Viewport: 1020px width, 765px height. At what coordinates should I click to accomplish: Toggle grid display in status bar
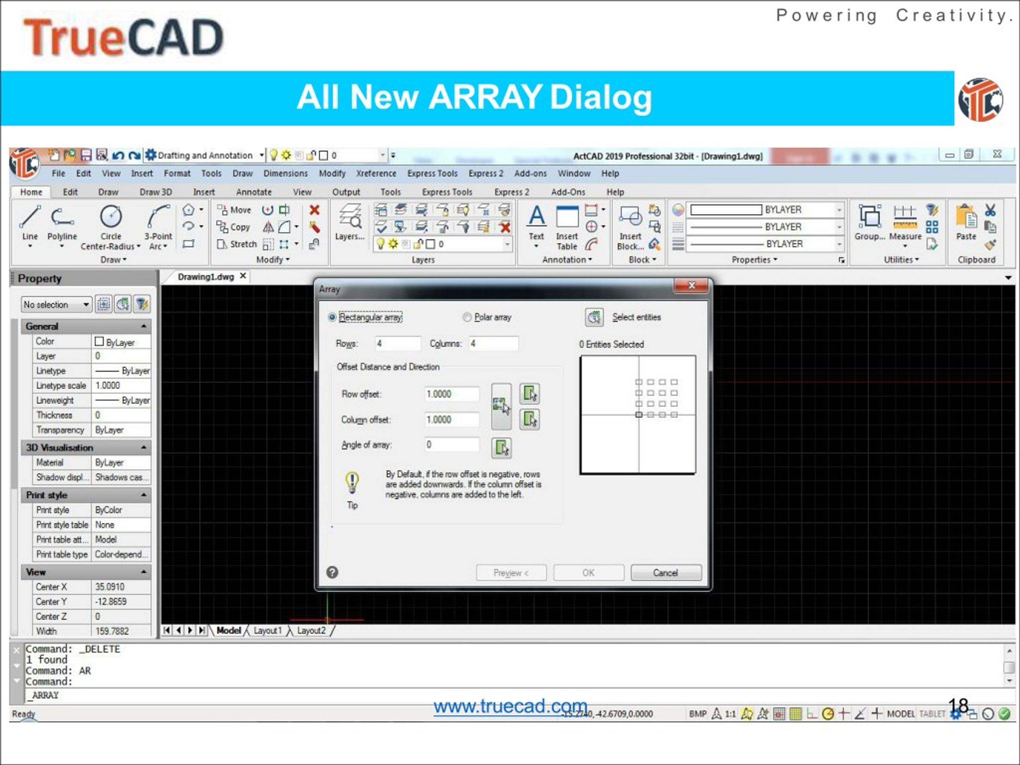(795, 714)
